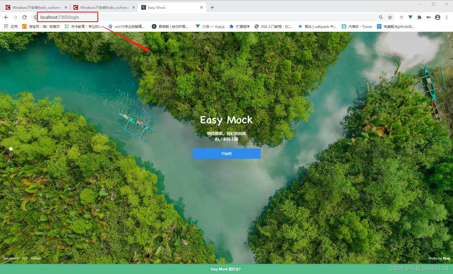
Task: Close the first Redis tab
Action: [66, 7]
